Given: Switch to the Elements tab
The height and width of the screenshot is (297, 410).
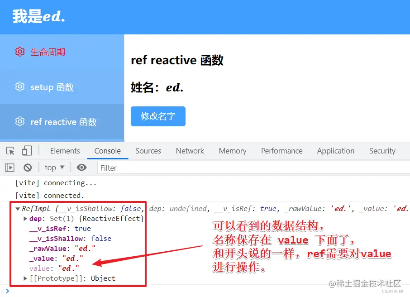Looking at the screenshot, I should 65,151.
